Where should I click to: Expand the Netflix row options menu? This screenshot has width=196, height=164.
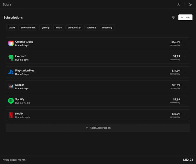click(185, 115)
